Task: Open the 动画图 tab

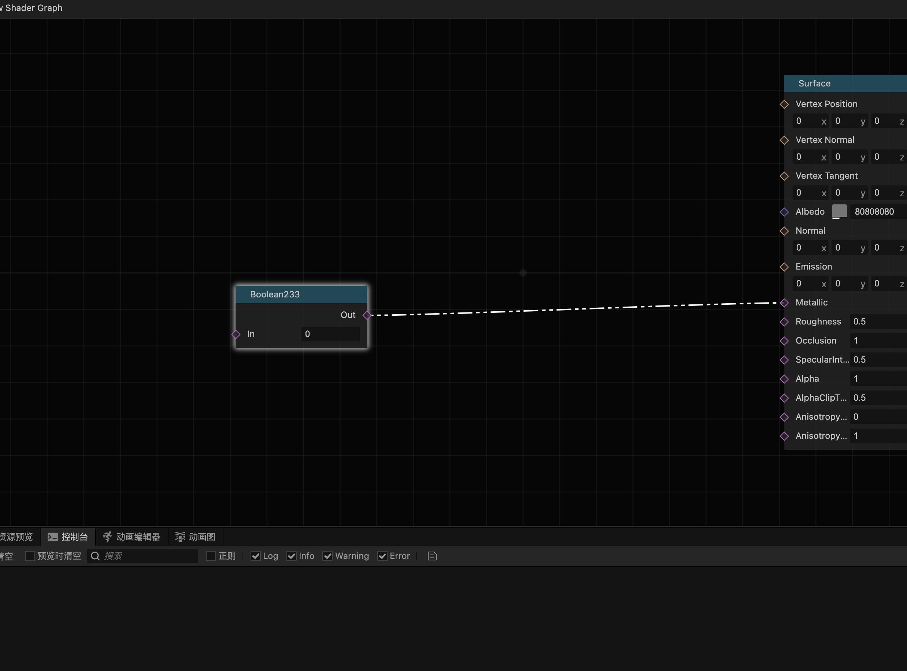Action: 195,537
